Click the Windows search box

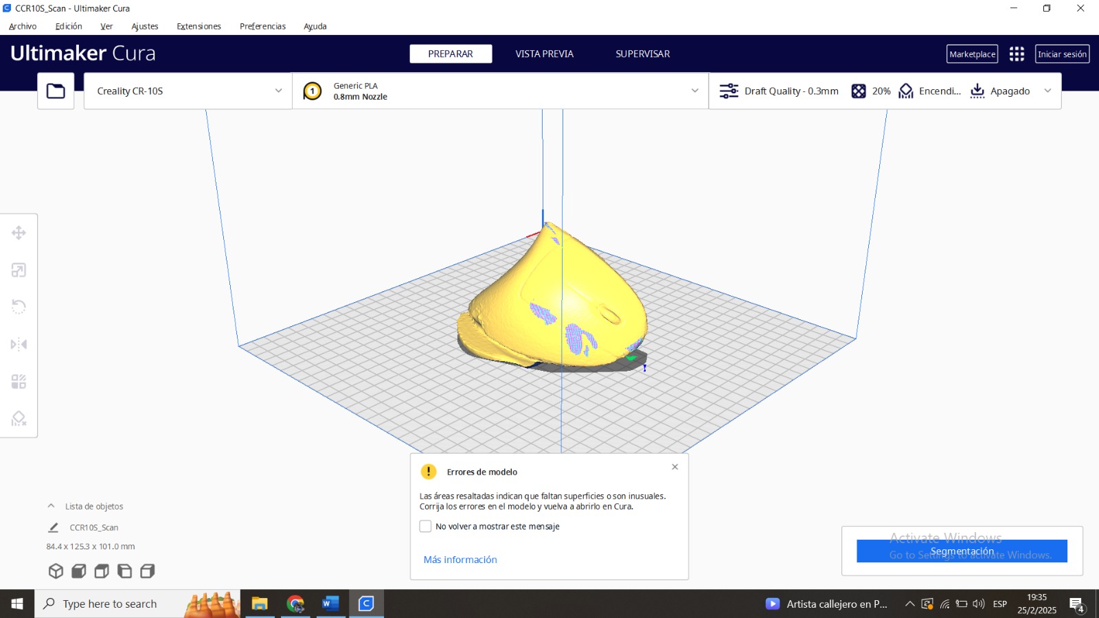click(x=137, y=604)
